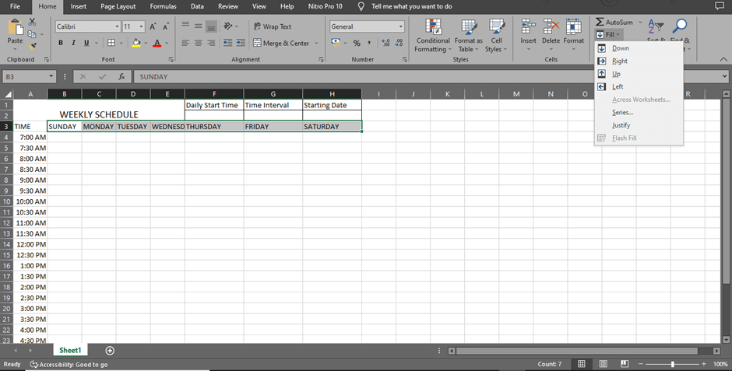Select the Sheet1 tab

coord(70,350)
